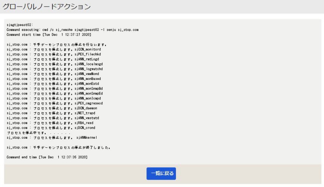Select the line stopping sjRBA_rexd
324x187 pixels.
coord(50,123)
